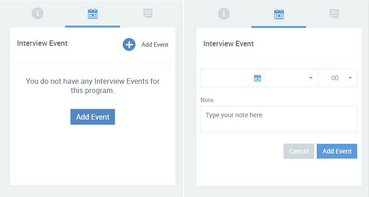This screenshot has height=197, width=369.
Task: Open the date picker calendar icon in the date field
Action: pyautogui.click(x=257, y=78)
